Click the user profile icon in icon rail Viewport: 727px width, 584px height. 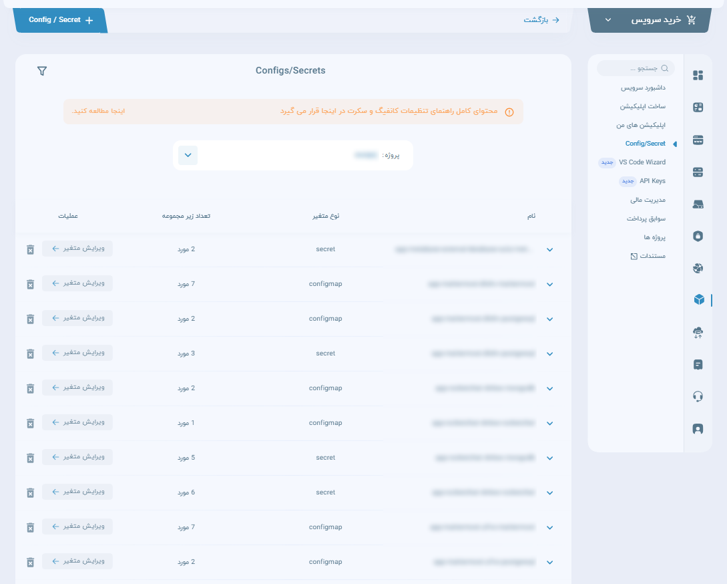click(x=698, y=428)
